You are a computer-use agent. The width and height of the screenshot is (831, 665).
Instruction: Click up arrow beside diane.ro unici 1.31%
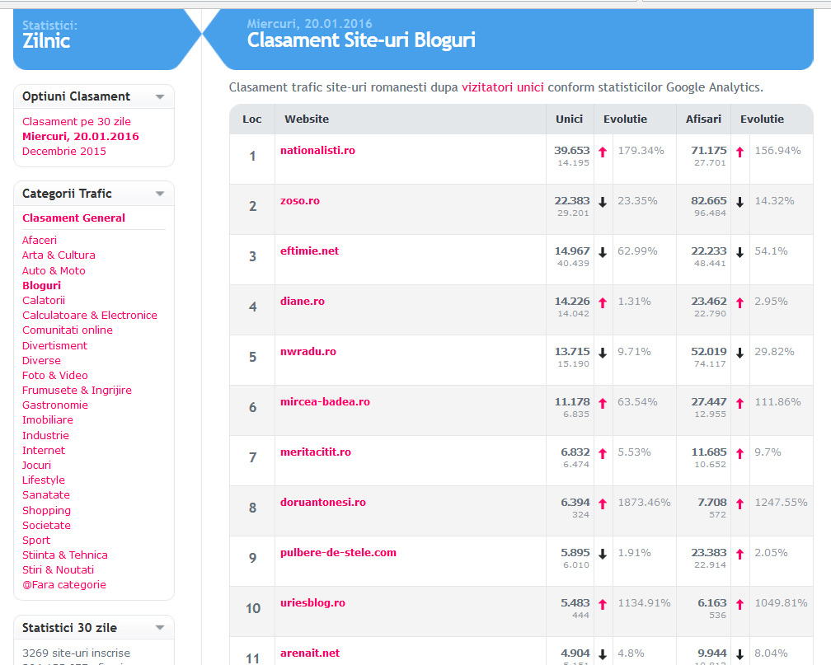tap(603, 302)
